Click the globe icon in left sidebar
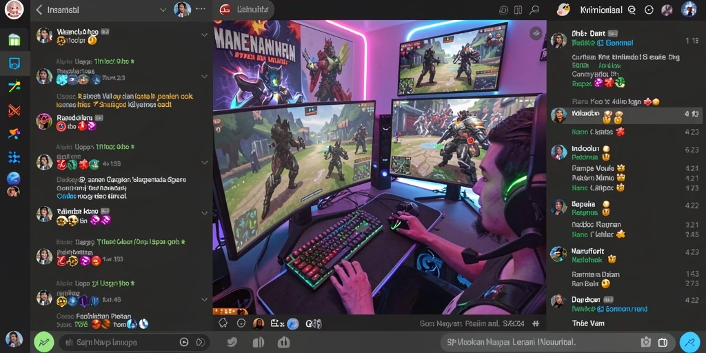The image size is (706, 353). [14, 179]
